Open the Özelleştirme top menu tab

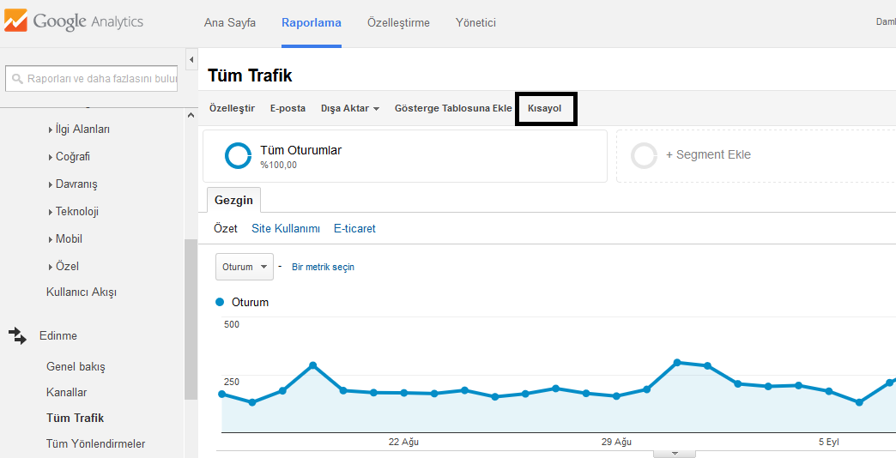point(398,23)
